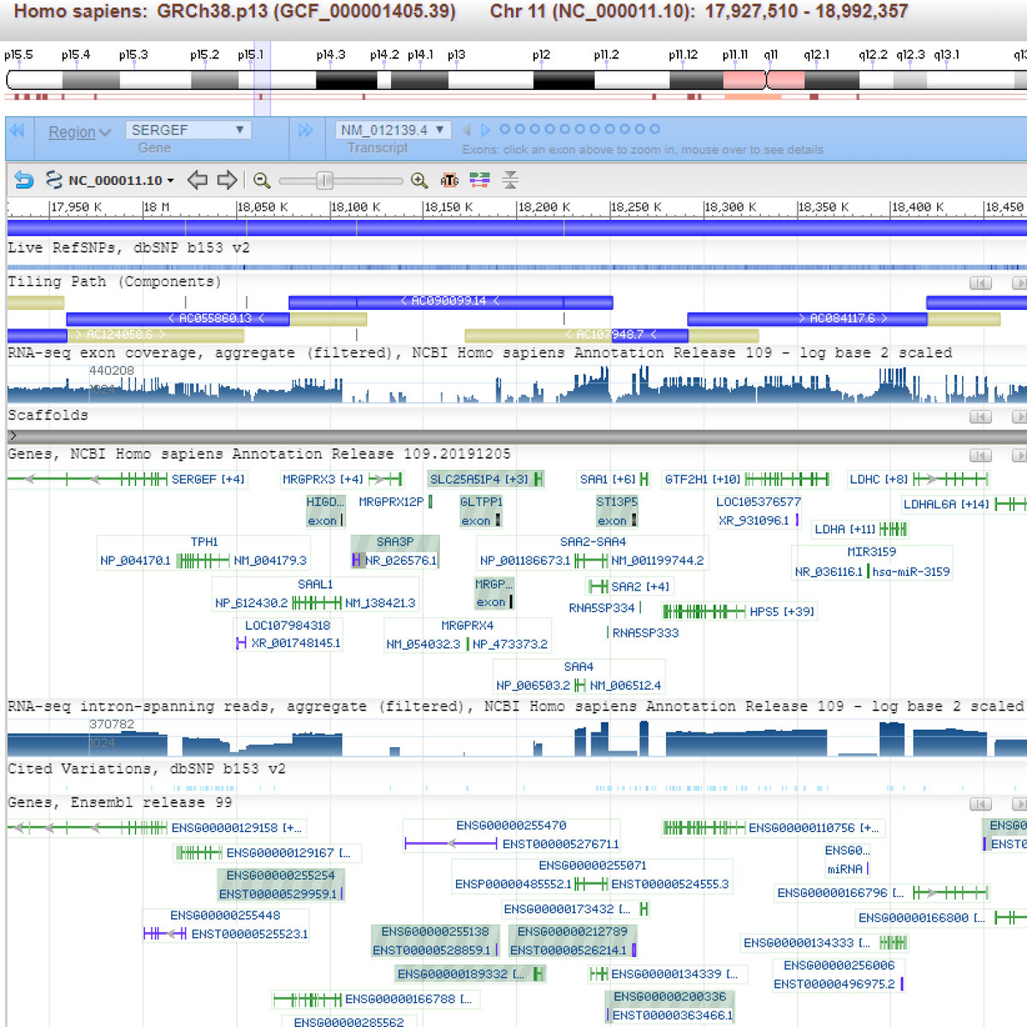Jump to previous gene double-arrow
Image resolution: width=1027 pixels, height=1027 pixels.
[17, 131]
